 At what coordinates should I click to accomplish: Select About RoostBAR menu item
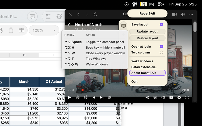(147, 73)
